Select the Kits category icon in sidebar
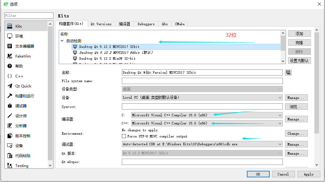Viewport: 325px width, 182px height. coord(10,26)
